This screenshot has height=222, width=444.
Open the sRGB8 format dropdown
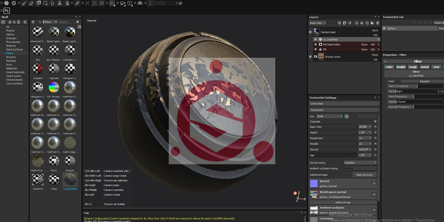pos(365,127)
